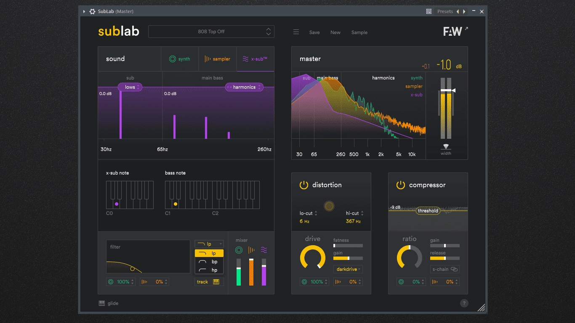This screenshot has height=323, width=575.
Task: Open the darkdrive distortion type dropdown
Action: pos(348,269)
